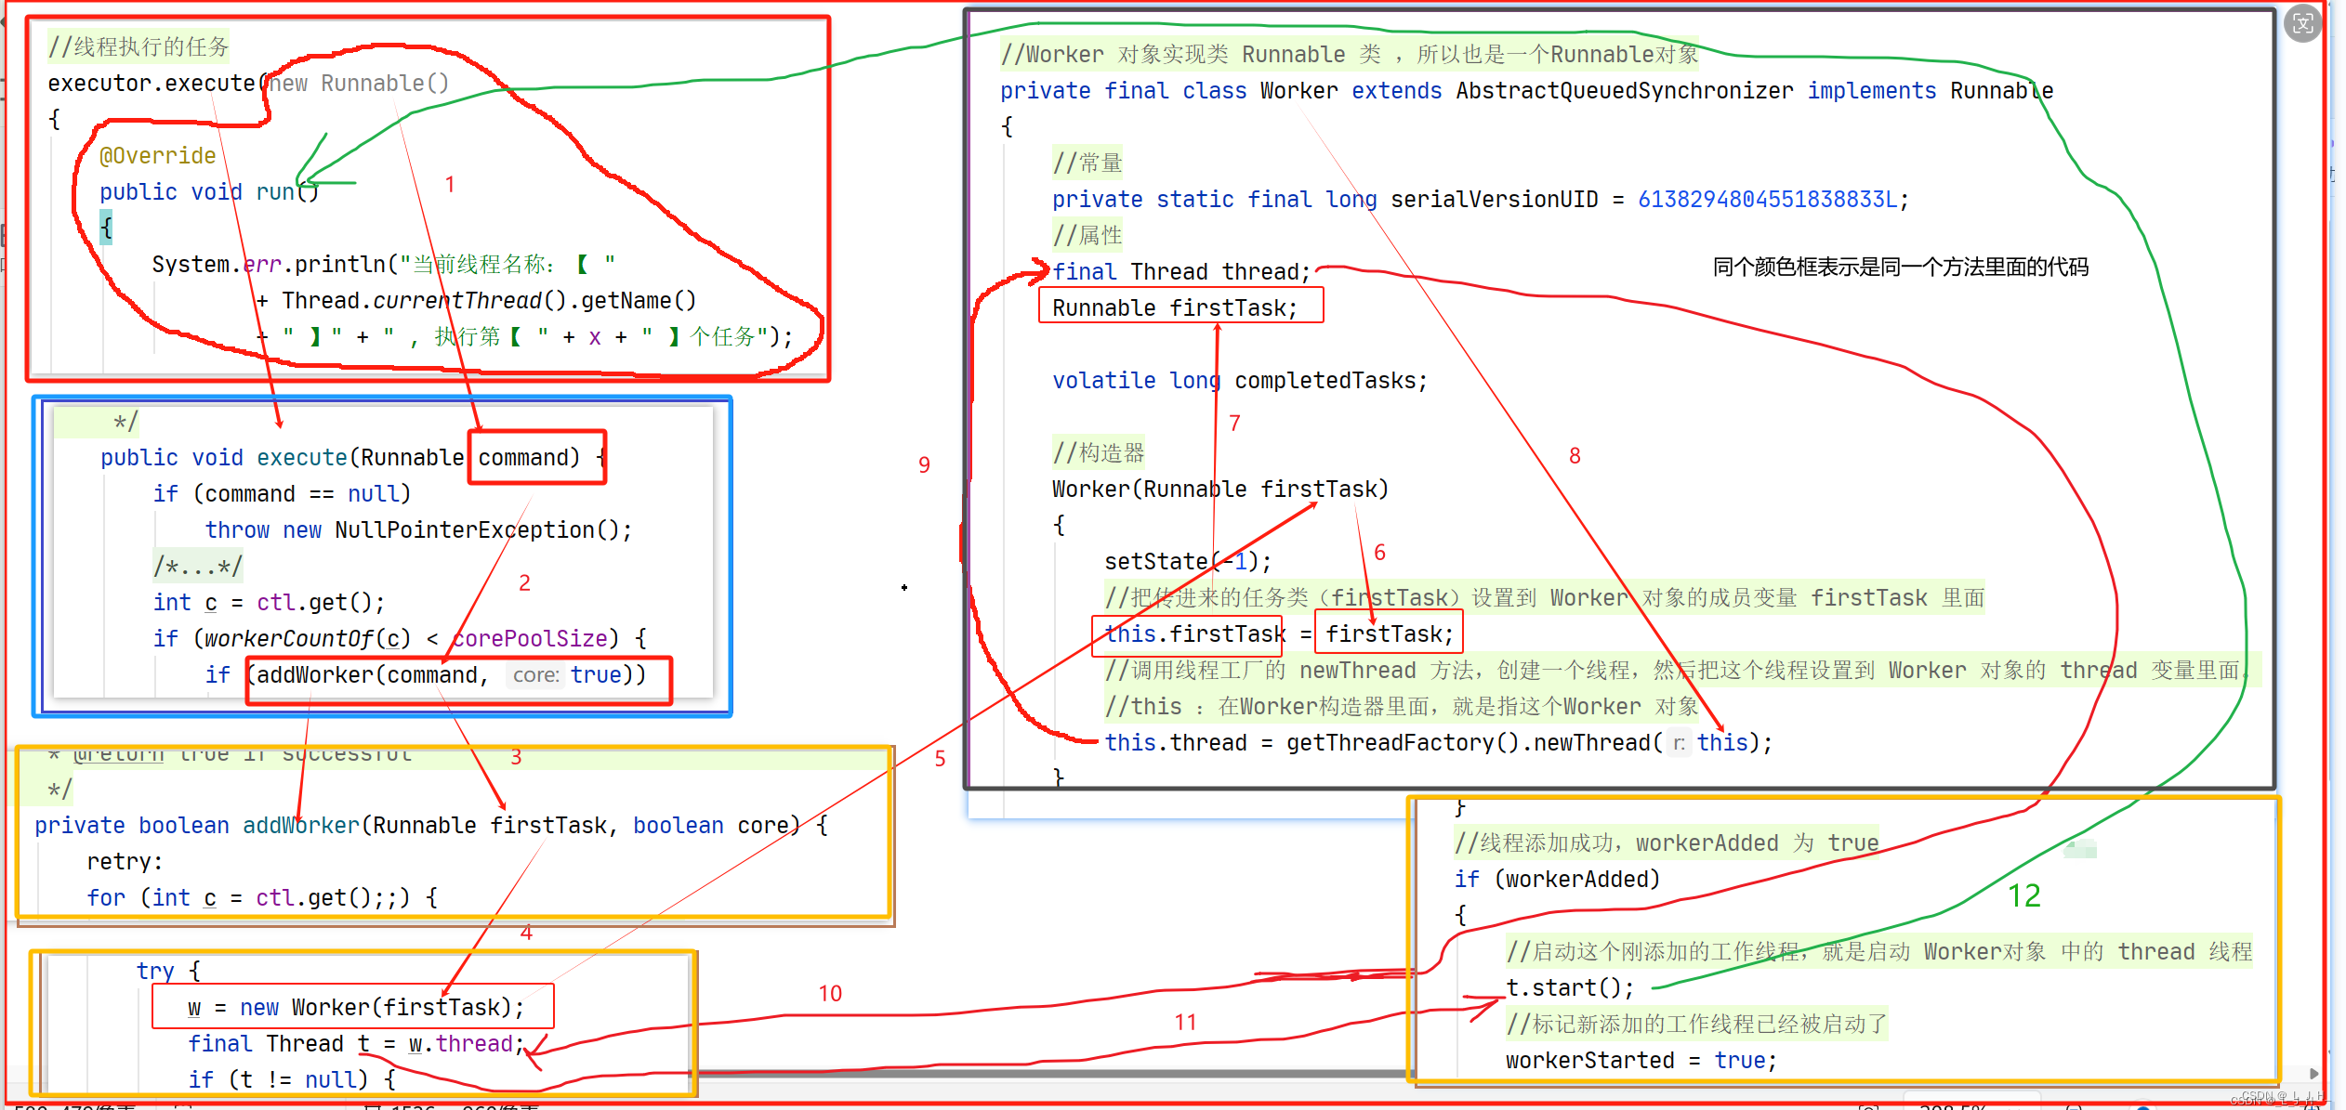Click the '//构造器' comment
The width and height of the screenshot is (2346, 1110).
tap(1099, 452)
